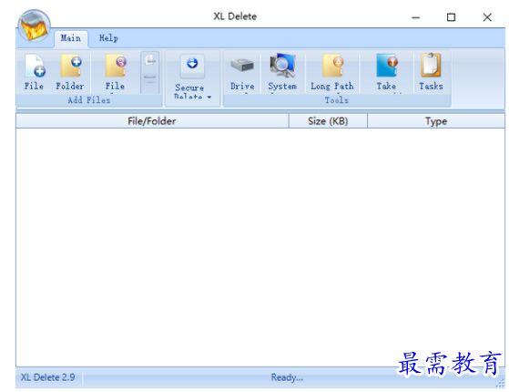Screen dimensions: 509x392
Task: Open the Long Path tool
Action: point(332,72)
